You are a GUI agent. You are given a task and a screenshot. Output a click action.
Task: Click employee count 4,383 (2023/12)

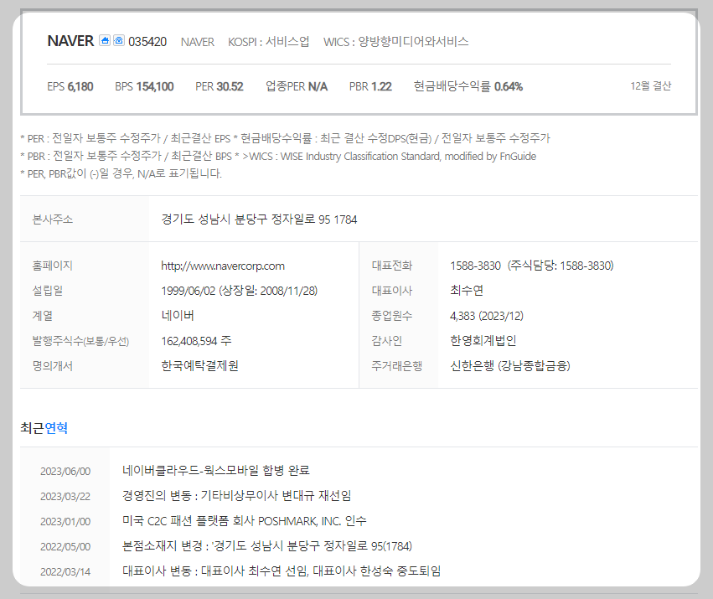(487, 316)
